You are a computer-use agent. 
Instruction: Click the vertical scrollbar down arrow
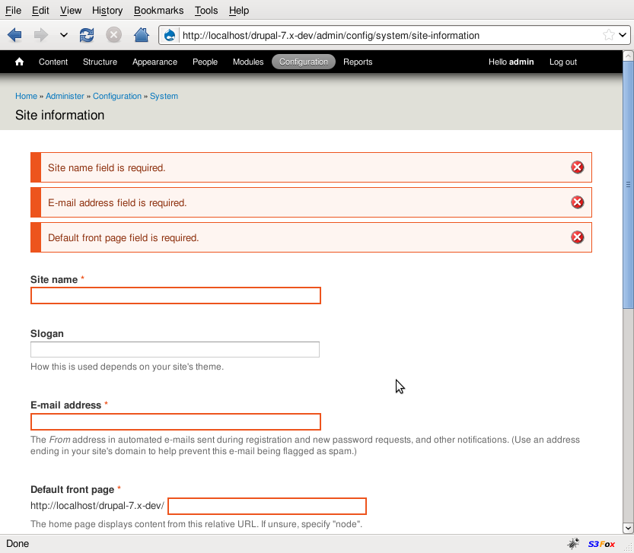tap(628, 527)
